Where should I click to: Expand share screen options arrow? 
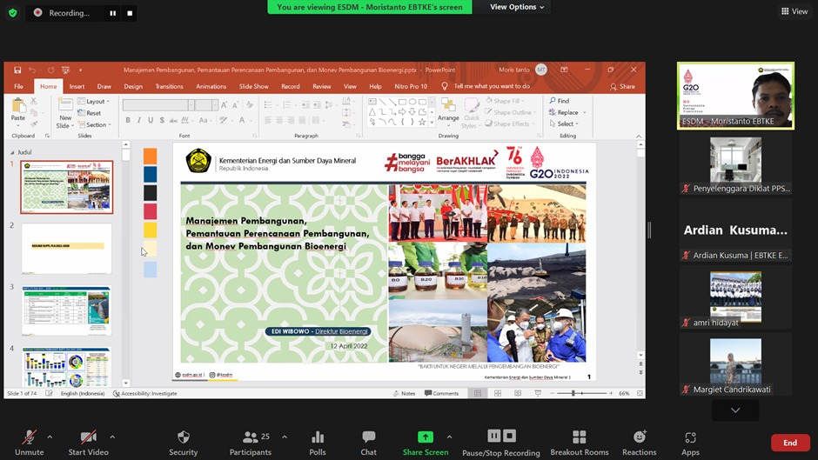pos(449,437)
